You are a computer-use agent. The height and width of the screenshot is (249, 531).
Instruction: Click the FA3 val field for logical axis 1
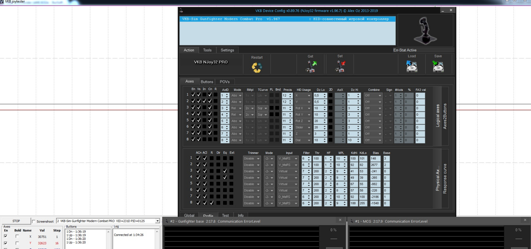[420, 96]
